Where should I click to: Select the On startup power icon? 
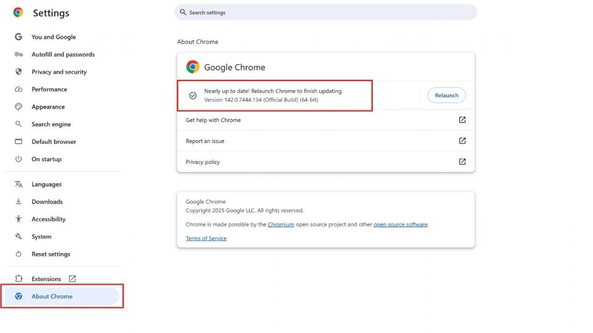coord(18,159)
